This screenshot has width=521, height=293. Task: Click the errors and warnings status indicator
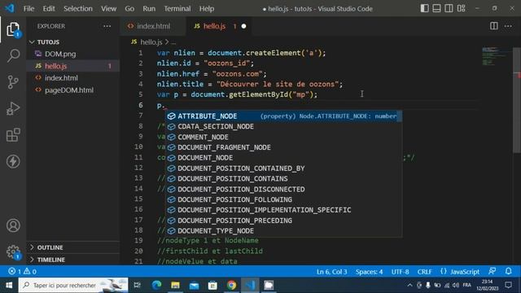tap(23, 271)
